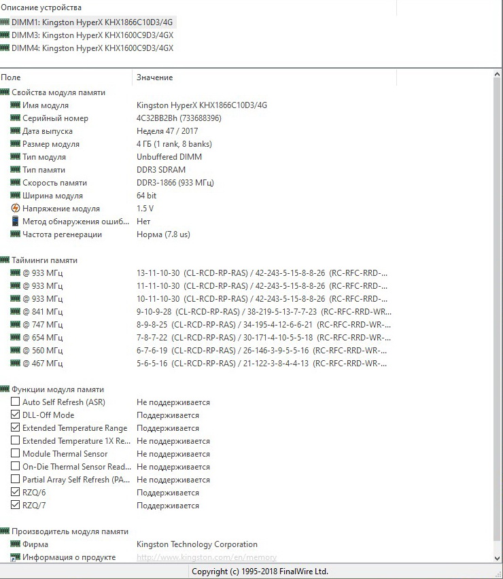Click the value "Unbuffered DIMM"
The image size is (503, 579).
(169, 157)
